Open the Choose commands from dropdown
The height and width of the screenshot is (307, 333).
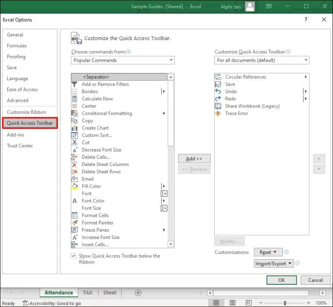tap(123, 60)
